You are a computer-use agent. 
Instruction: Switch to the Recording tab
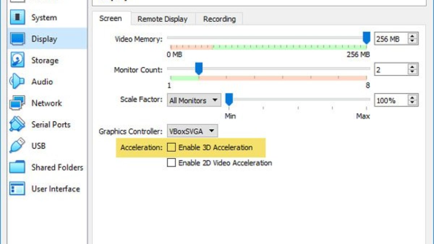click(219, 19)
